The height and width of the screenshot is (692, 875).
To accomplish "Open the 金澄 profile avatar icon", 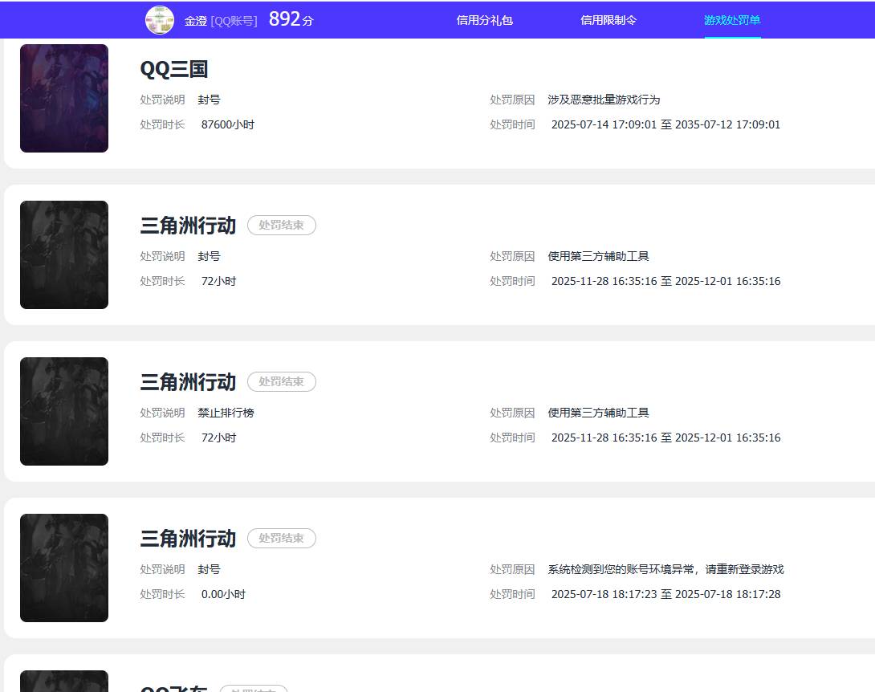I will point(159,19).
